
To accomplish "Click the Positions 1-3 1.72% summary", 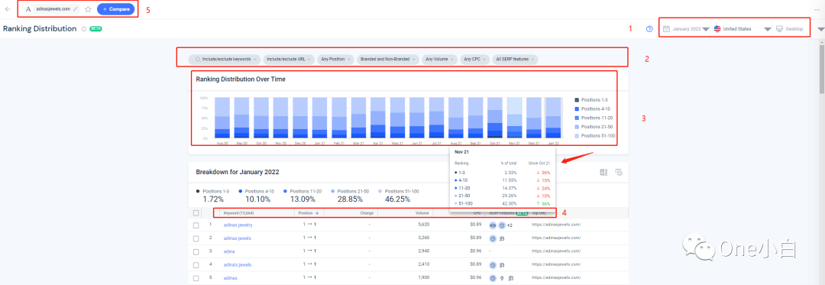I will (213, 196).
